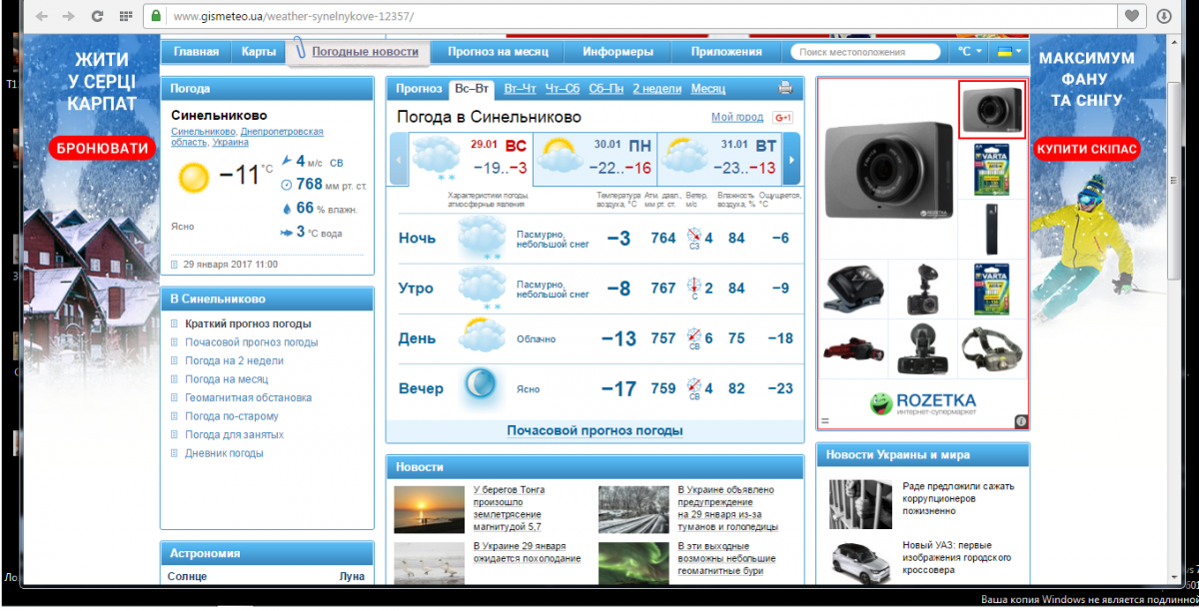Click the browser address bar URL

[x=293, y=17]
